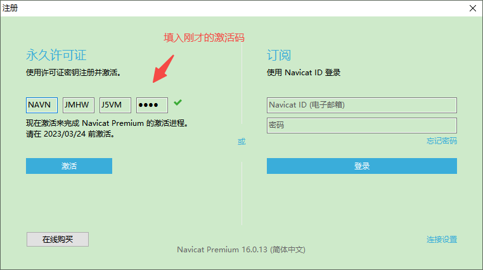Click the 或 separator label
The image size is (483, 270).
click(x=241, y=142)
